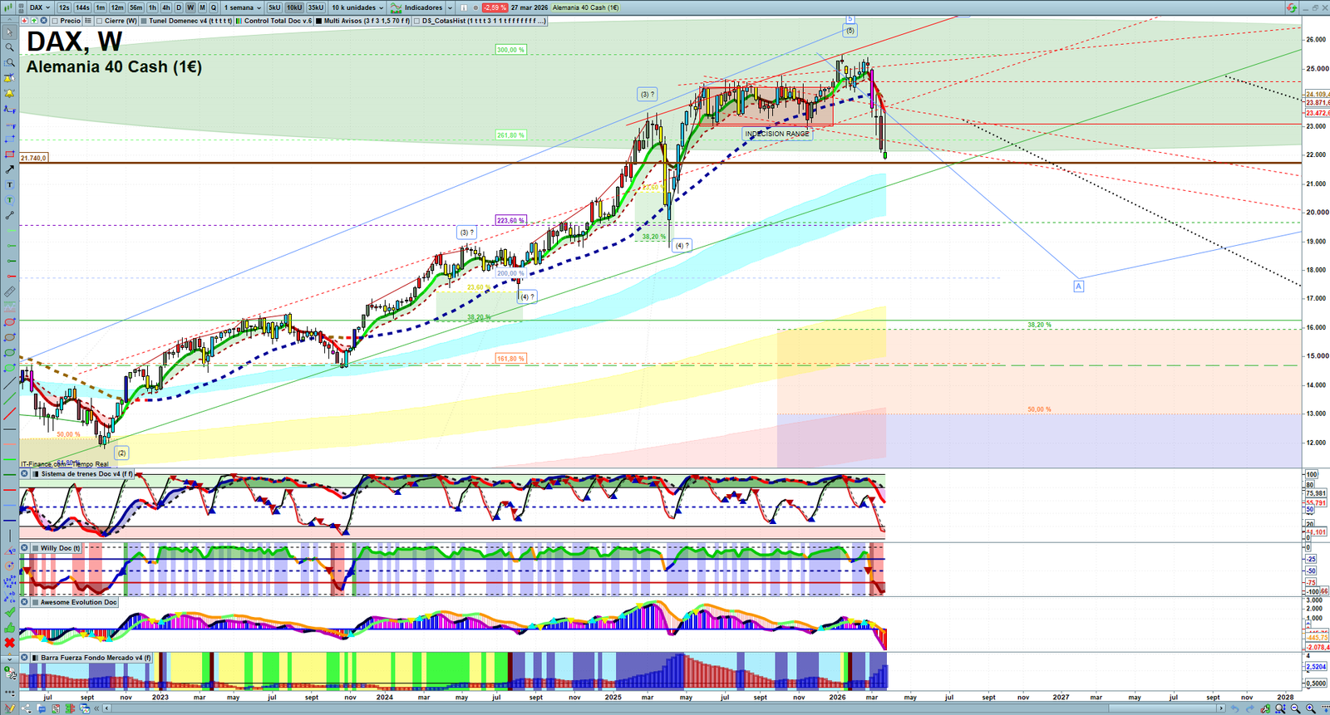Select the 144s timeframe
Viewport: 1330px width, 715px height.
[x=82, y=7]
